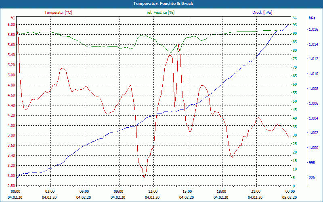Click the 25 humidity axis value
323x202 pixels.
point(295,144)
